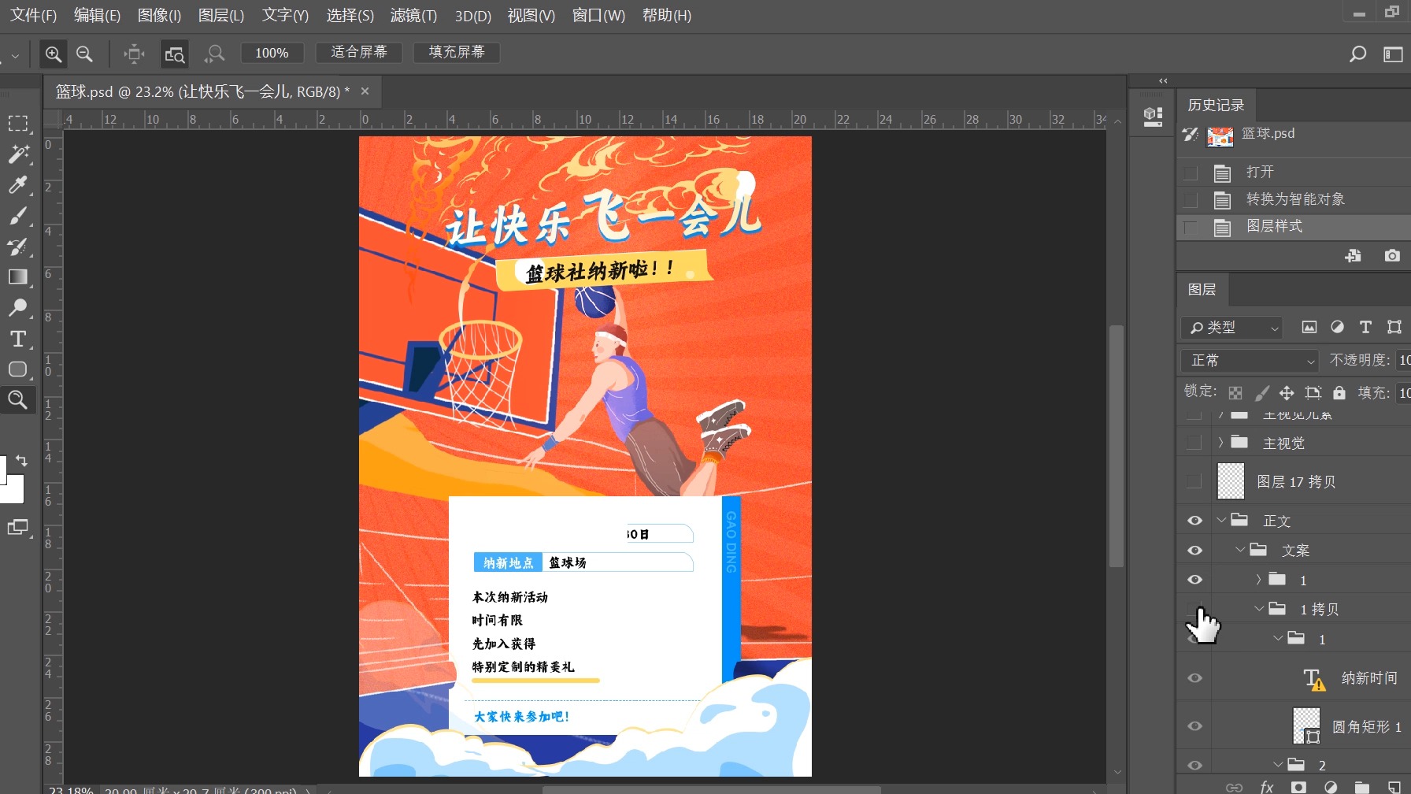This screenshot has height=794, width=1411.
Task: Click the 适合屏幕 button
Action: tap(359, 53)
